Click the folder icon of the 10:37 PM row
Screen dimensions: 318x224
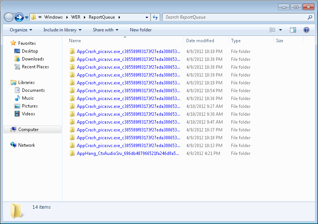tap(72, 130)
